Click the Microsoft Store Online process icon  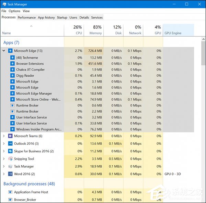tap(12, 99)
